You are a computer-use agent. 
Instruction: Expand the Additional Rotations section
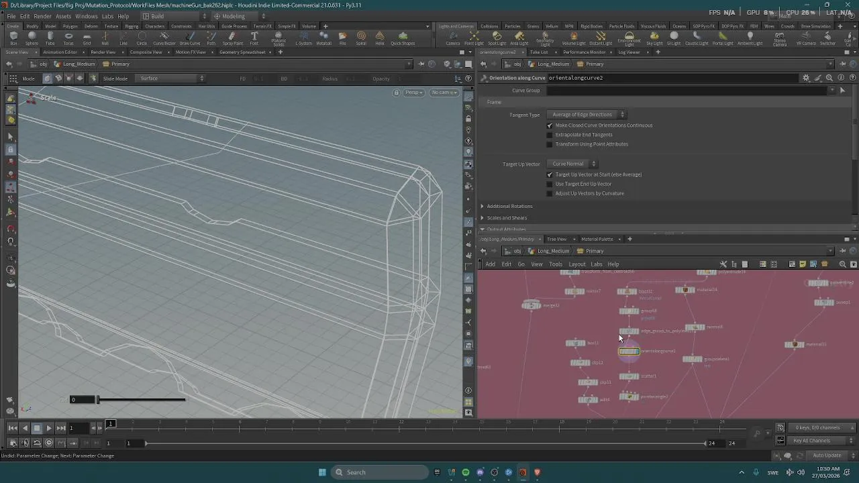click(509, 206)
